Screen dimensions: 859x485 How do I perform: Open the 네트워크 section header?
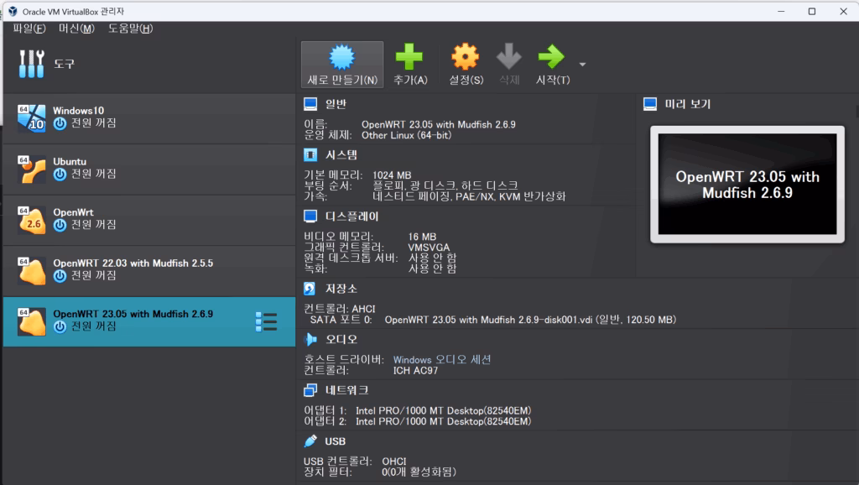tap(346, 390)
